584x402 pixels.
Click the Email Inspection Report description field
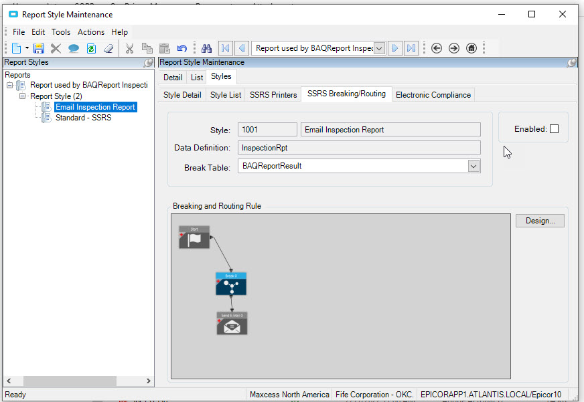coord(390,130)
